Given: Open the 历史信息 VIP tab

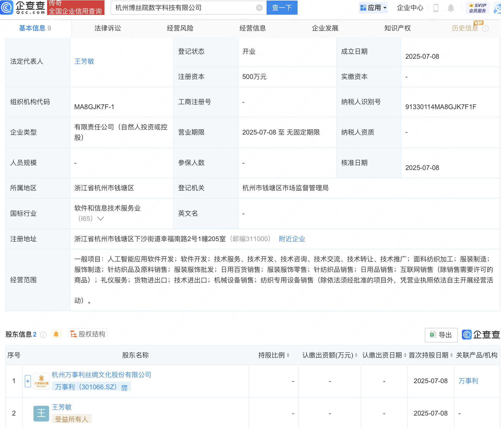Looking at the screenshot, I should point(465,28).
